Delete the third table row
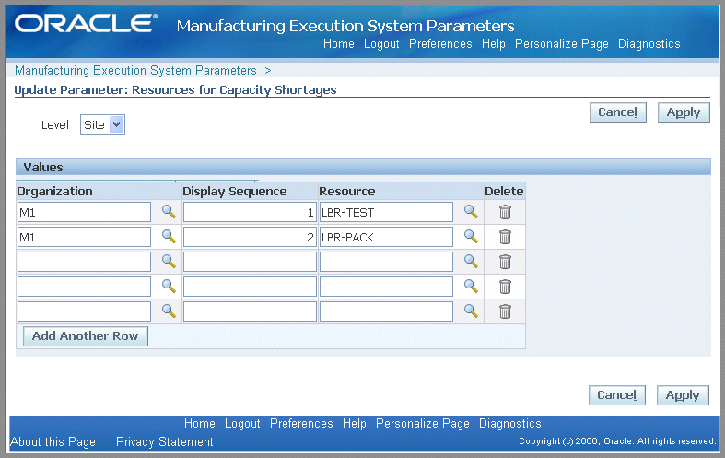725x458 pixels. click(505, 262)
